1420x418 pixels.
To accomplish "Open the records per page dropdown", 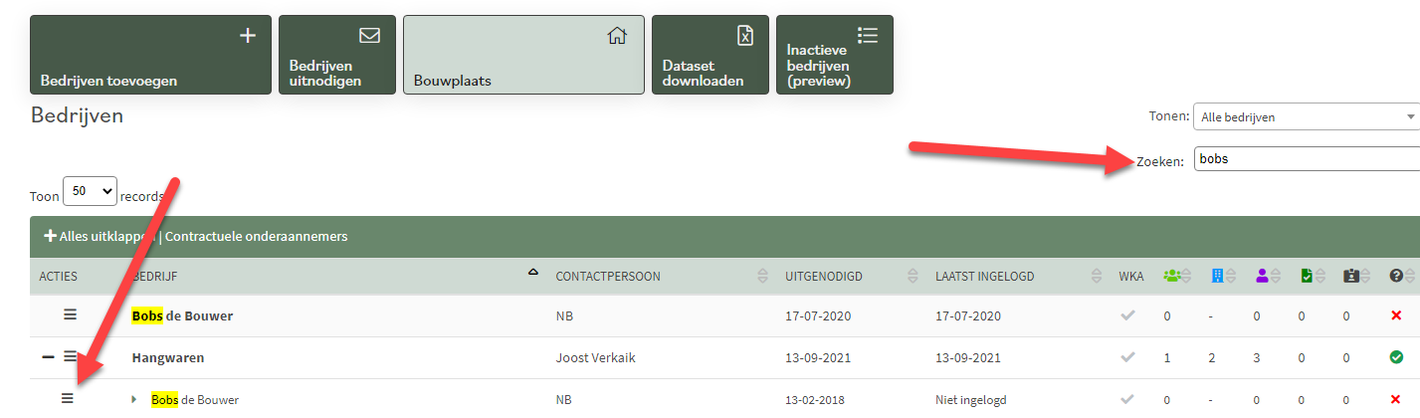I will pos(90,191).
